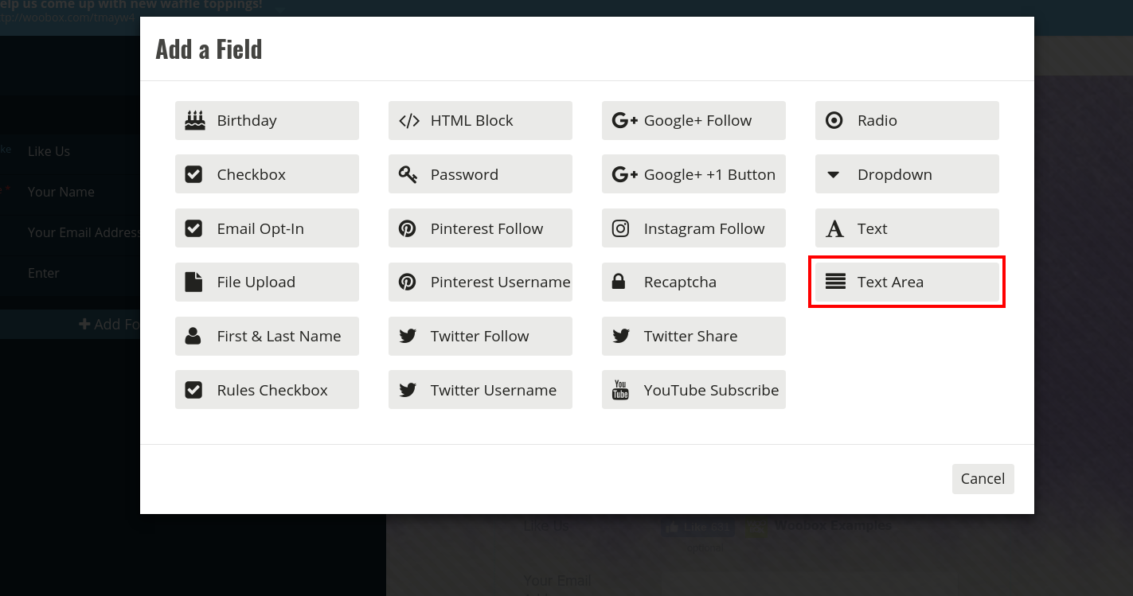Click the File Upload document icon

(193, 282)
